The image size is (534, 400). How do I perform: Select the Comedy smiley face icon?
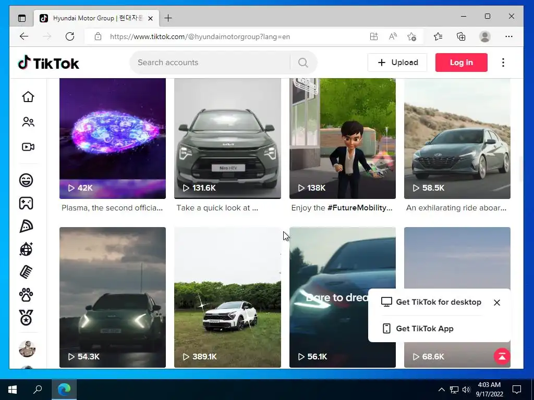pos(26,180)
